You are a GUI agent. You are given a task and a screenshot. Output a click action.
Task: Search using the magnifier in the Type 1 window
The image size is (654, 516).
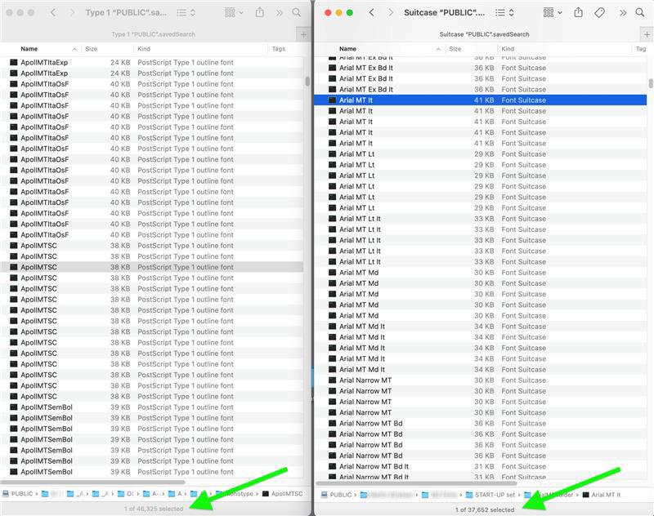point(298,12)
